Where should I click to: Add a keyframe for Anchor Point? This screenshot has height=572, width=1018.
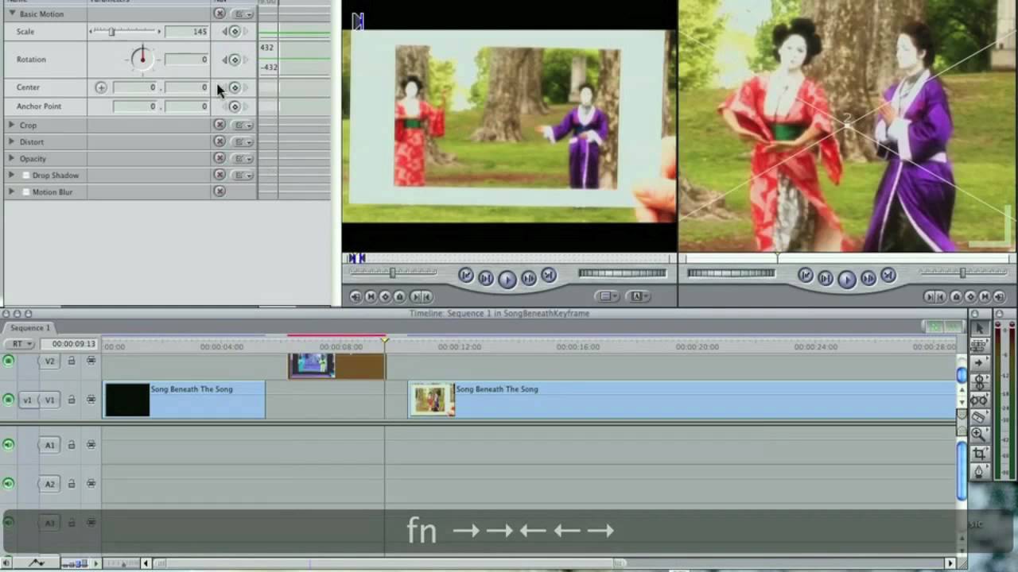click(x=235, y=106)
